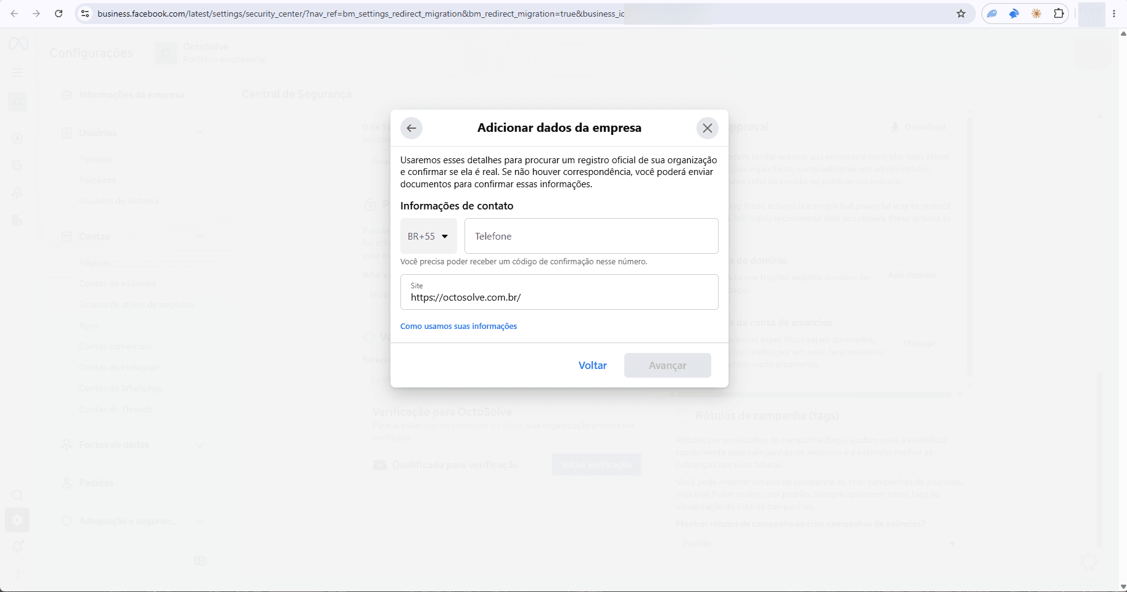Screen dimensions: 1127x592
Task: Open the browser extensions puzzle icon
Action: pos(1059,14)
